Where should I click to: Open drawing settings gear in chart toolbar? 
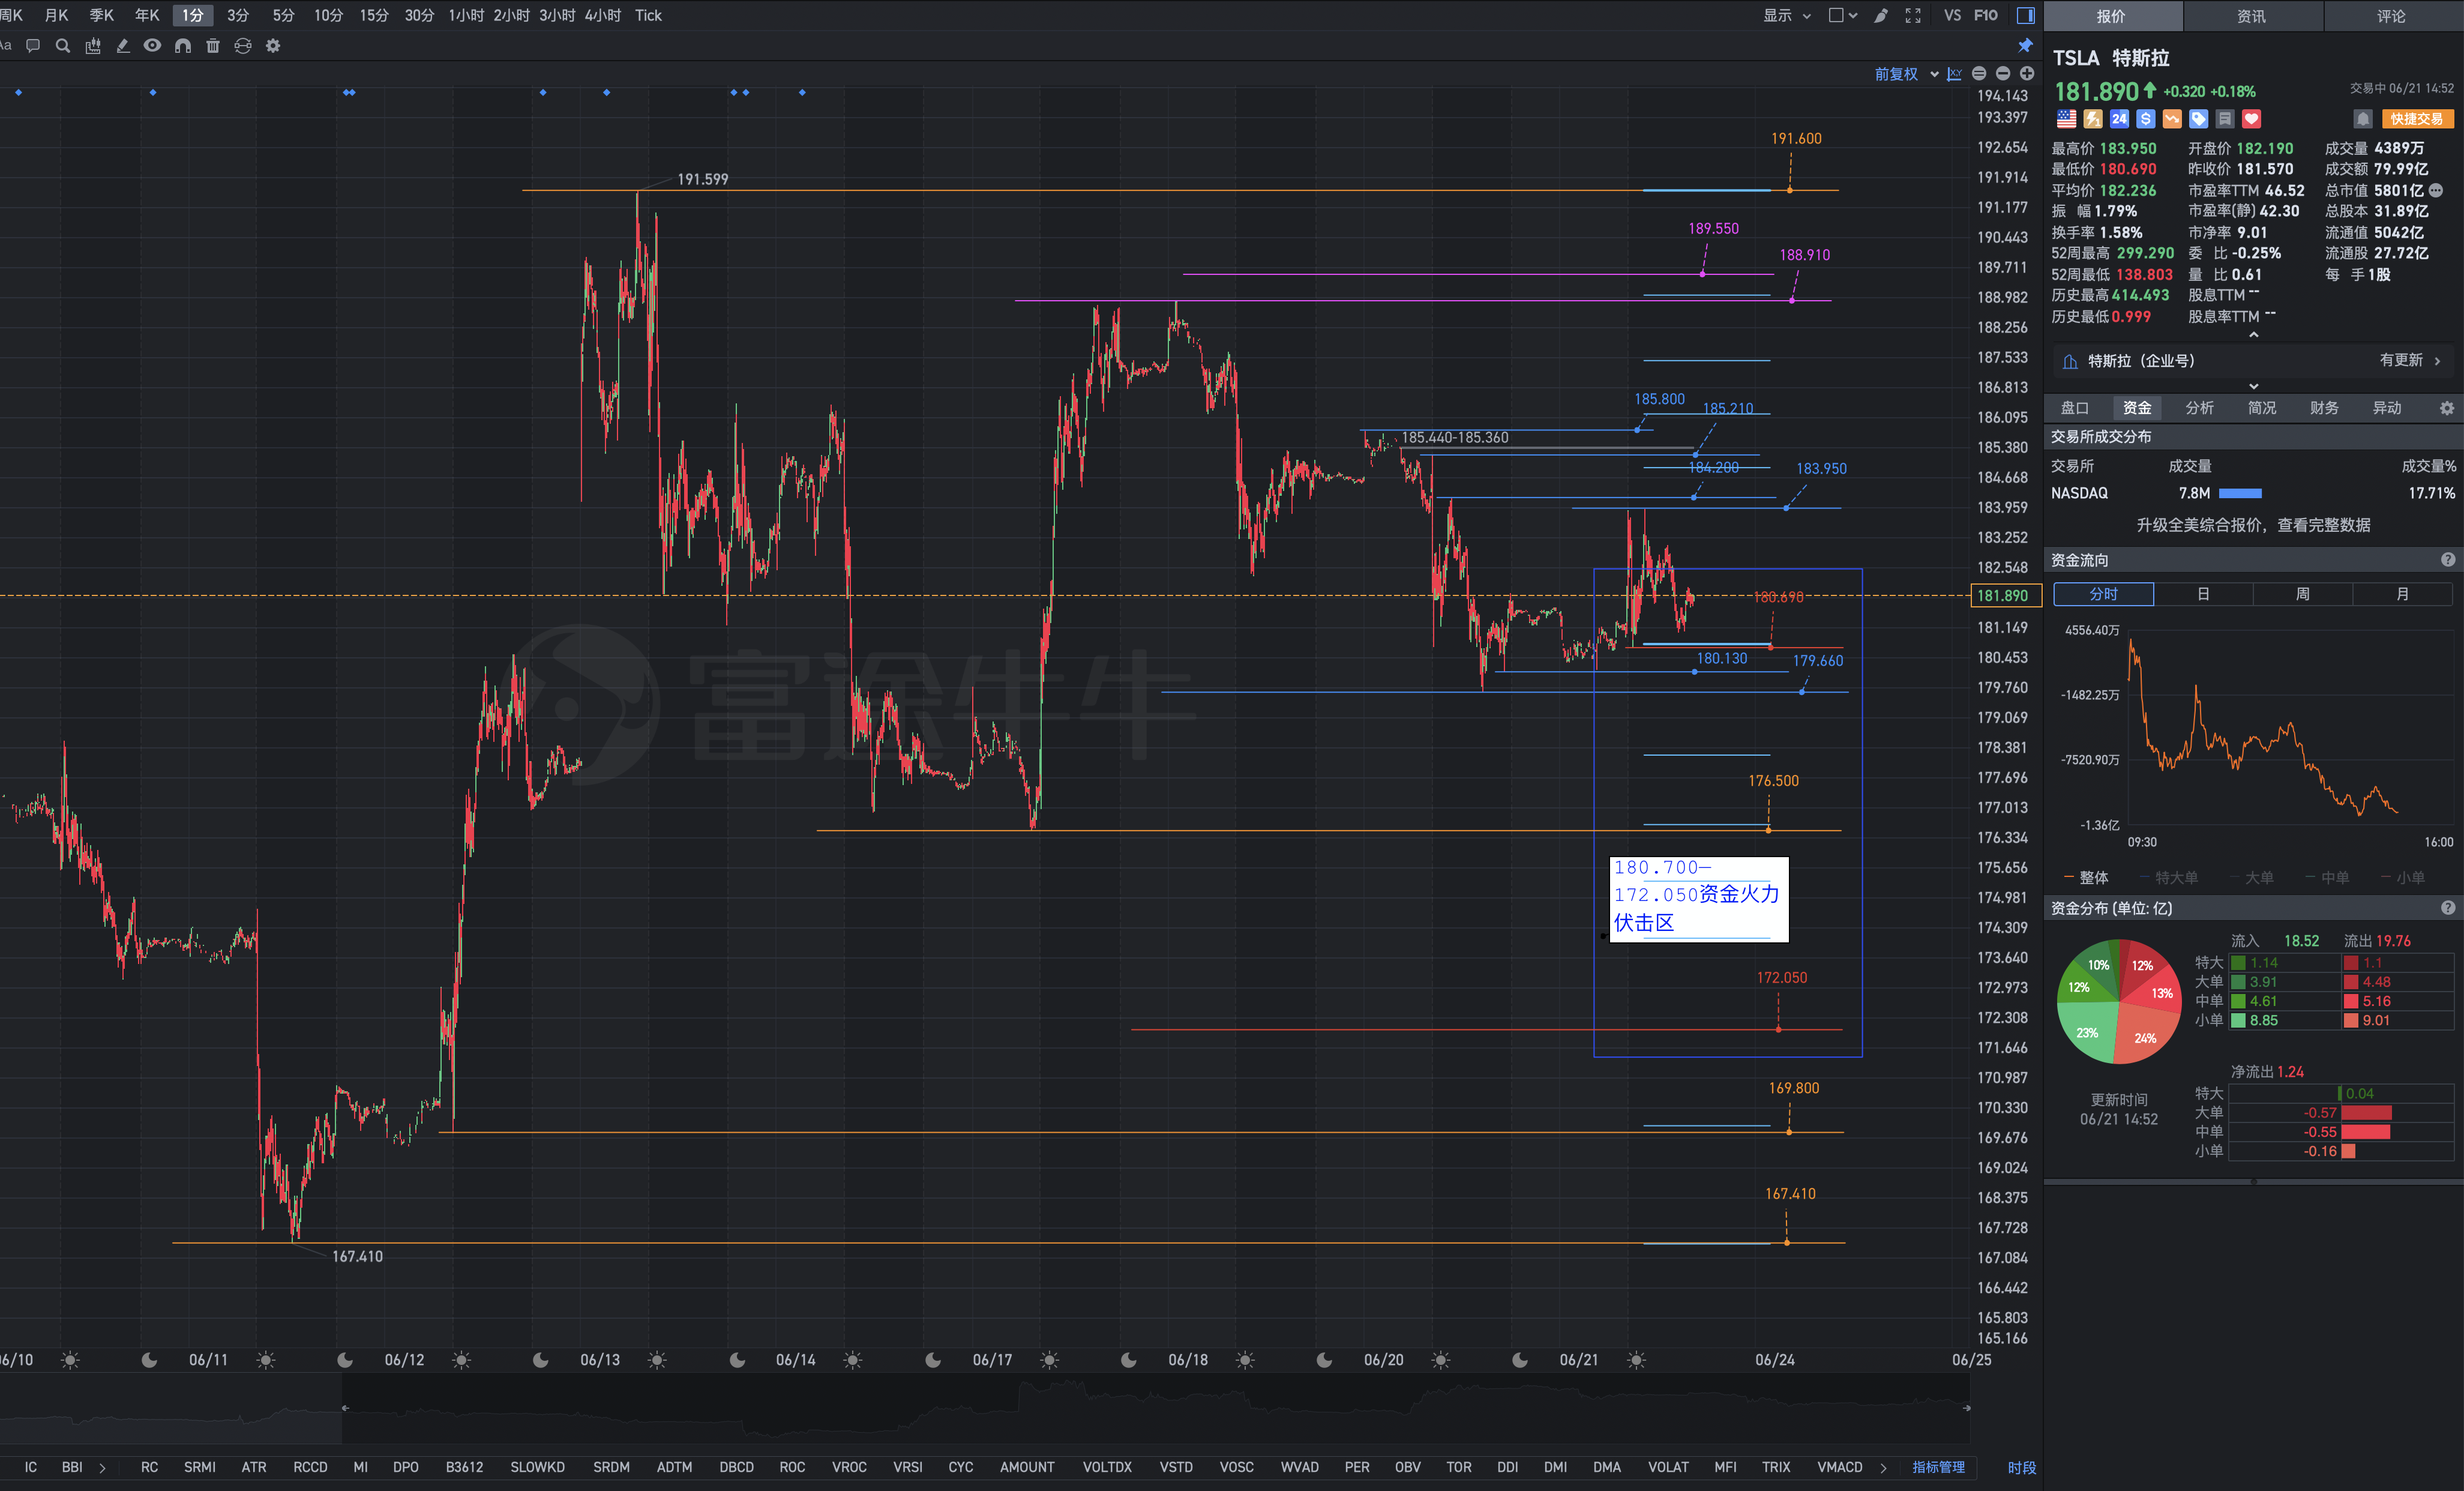[x=273, y=46]
